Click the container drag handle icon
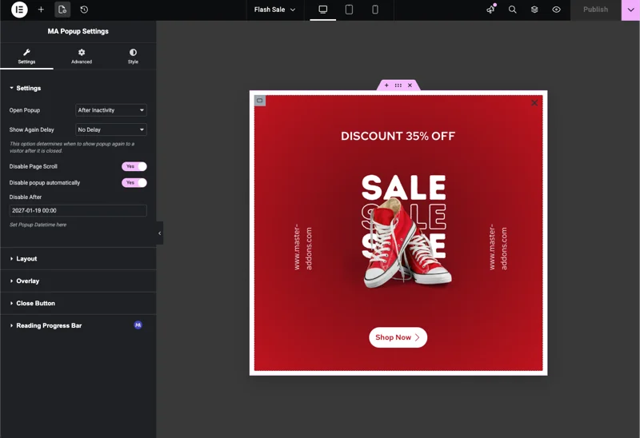 [x=398, y=86]
